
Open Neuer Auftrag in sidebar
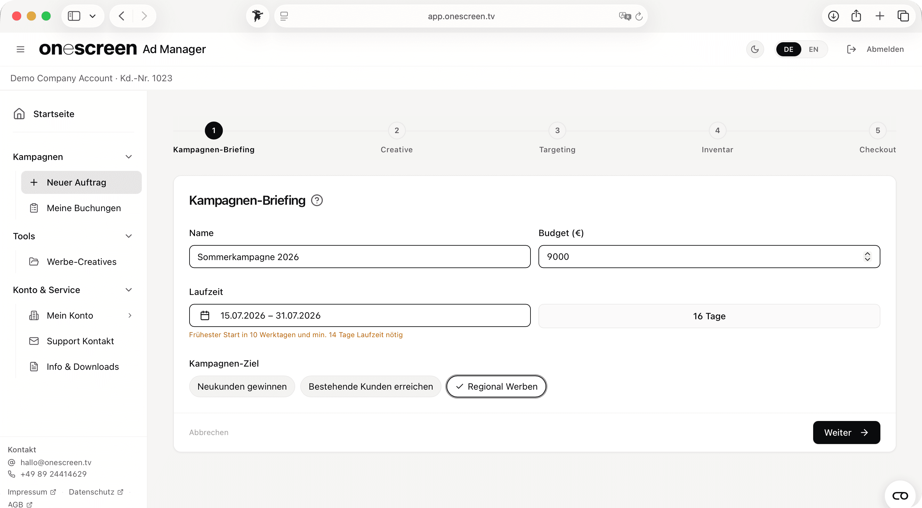[81, 182]
